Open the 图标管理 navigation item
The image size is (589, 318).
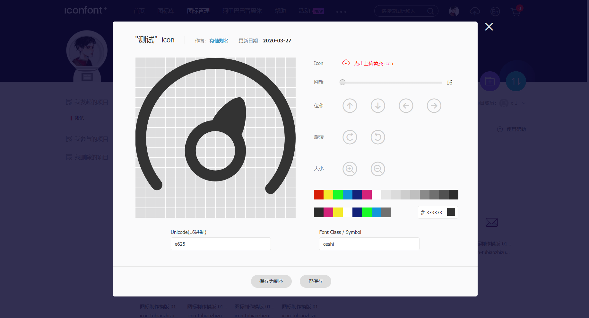pos(198,11)
